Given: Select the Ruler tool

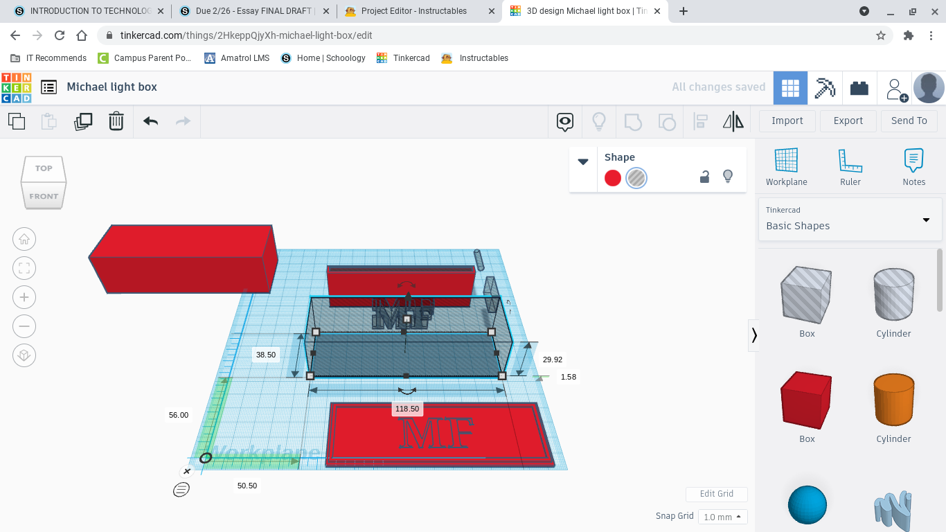Looking at the screenshot, I should tap(850, 167).
